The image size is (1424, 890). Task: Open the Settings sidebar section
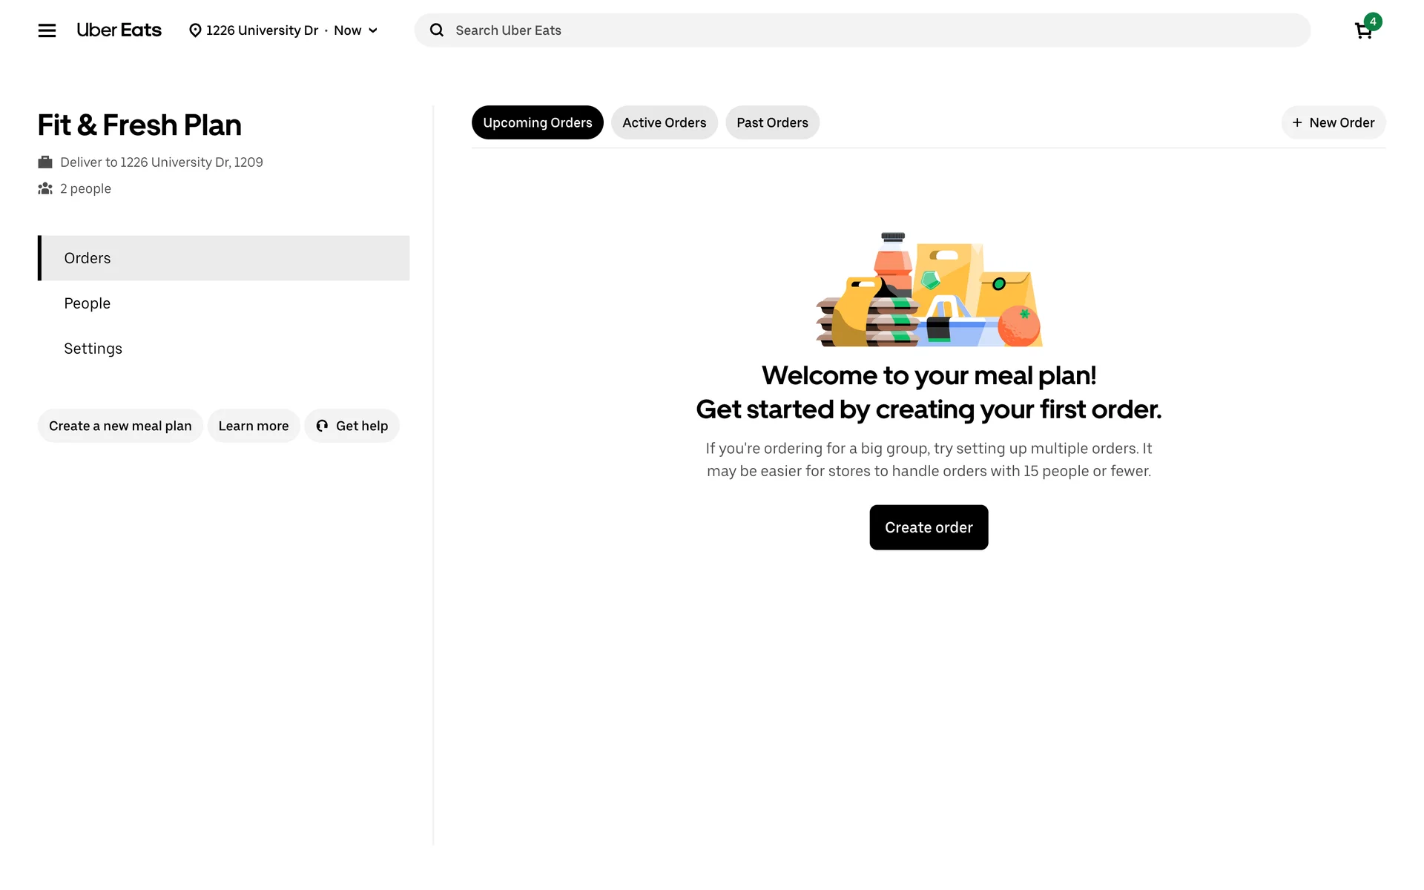point(93,349)
